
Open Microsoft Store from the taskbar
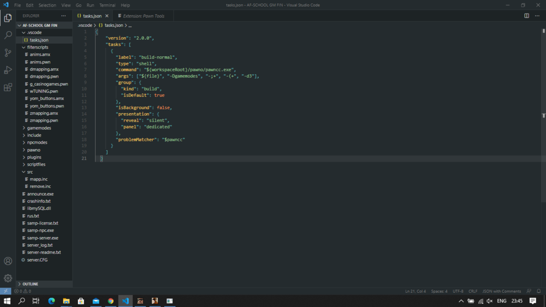(x=81, y=301)
